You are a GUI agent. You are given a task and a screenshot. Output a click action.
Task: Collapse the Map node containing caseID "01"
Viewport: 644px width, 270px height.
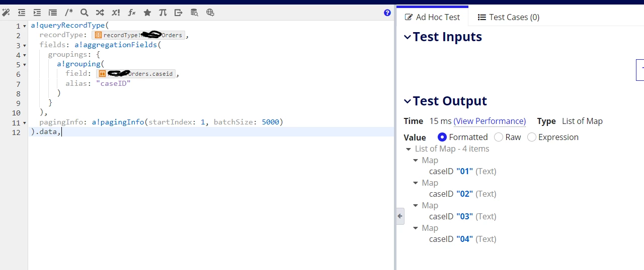[x=416, y=161]
